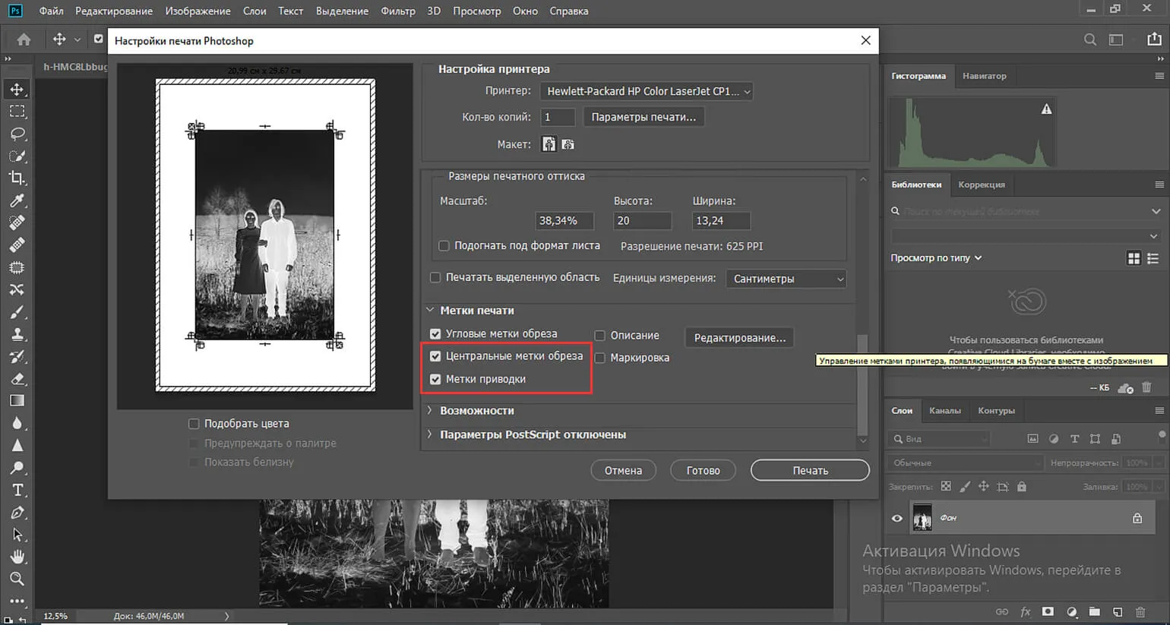
Task: Select the Hand tool
Action: coord(17,557)
